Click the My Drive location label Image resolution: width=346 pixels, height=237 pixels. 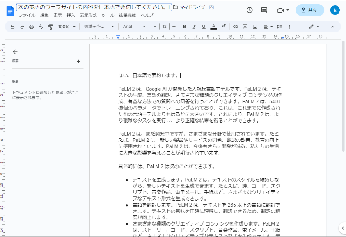pyautogui.click(x=192, y=7)
